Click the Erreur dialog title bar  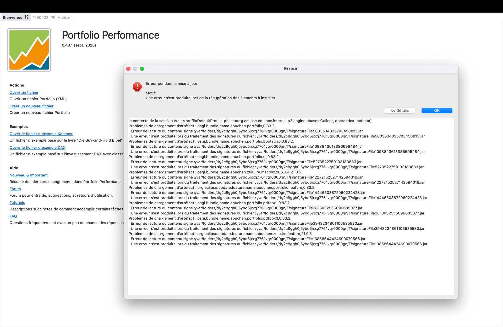pyautogui.click(x=291, y=69)
